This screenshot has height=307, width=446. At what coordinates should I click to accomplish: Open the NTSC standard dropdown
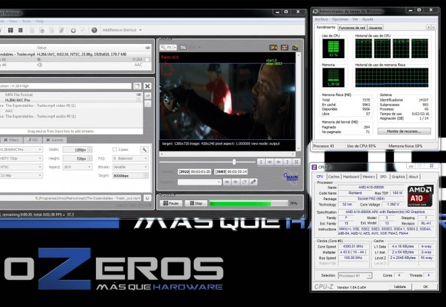pos(21,167)
